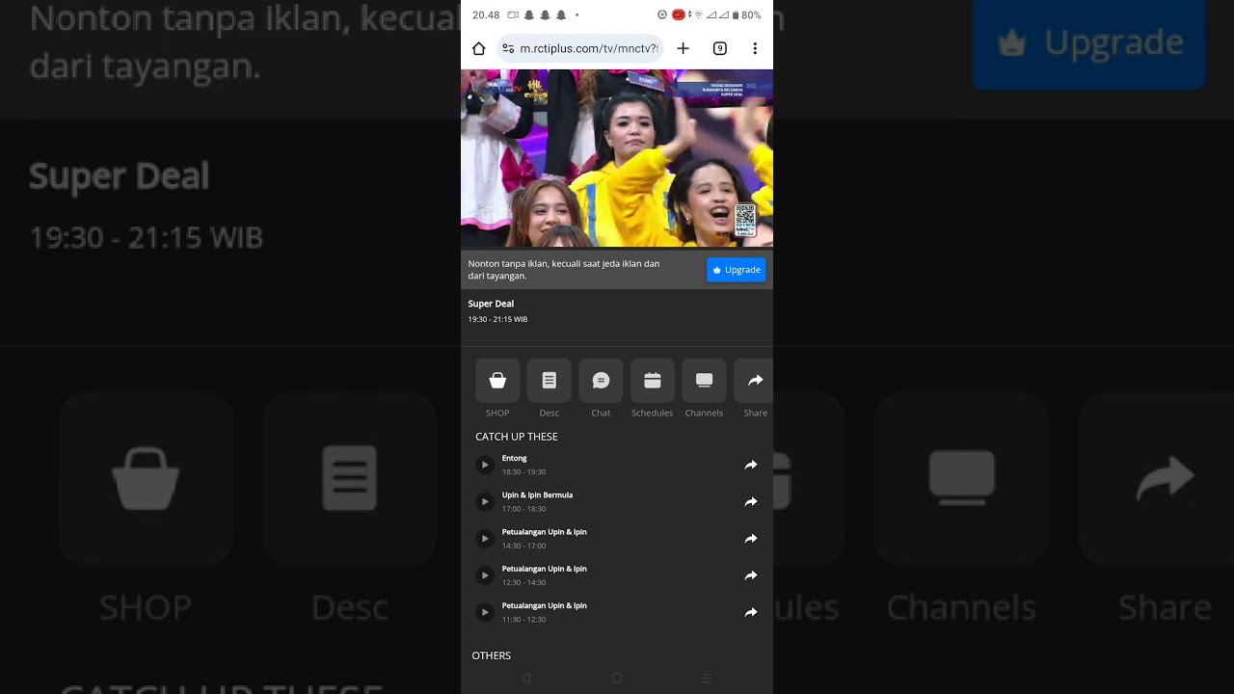Play Upin & Ipin Bermula catch-up
Screen dimensions: 1234x694
485,501
